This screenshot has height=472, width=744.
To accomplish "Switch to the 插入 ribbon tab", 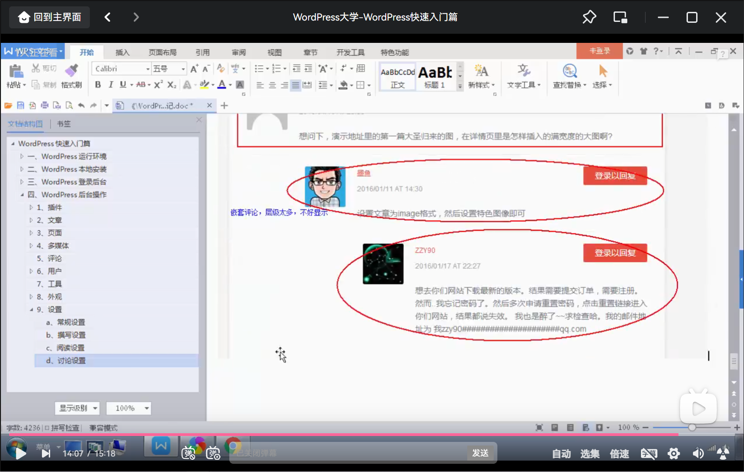I will pyautogui.click(x=122, y=52).
